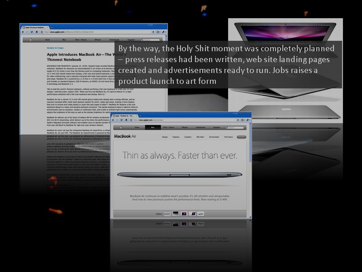Click address bar showing press release URL
This screenshot has height=272, width=362.
(96, 32)
